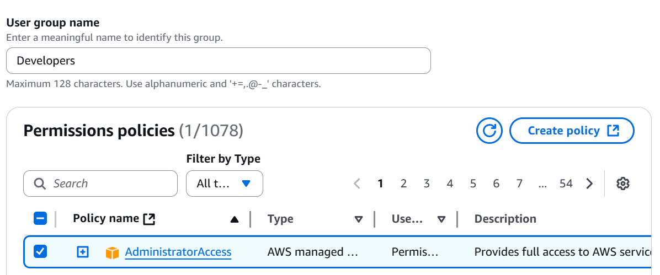This screenshot has width=660, height=275.
Task: Sort by the Type column arrow
Action: coord(359,219)
